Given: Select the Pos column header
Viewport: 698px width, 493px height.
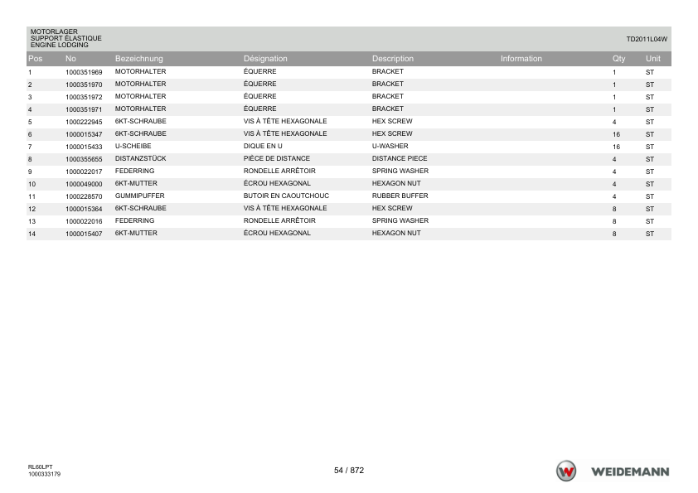Looking at the screenshot, I should click(x=35, y=59).
